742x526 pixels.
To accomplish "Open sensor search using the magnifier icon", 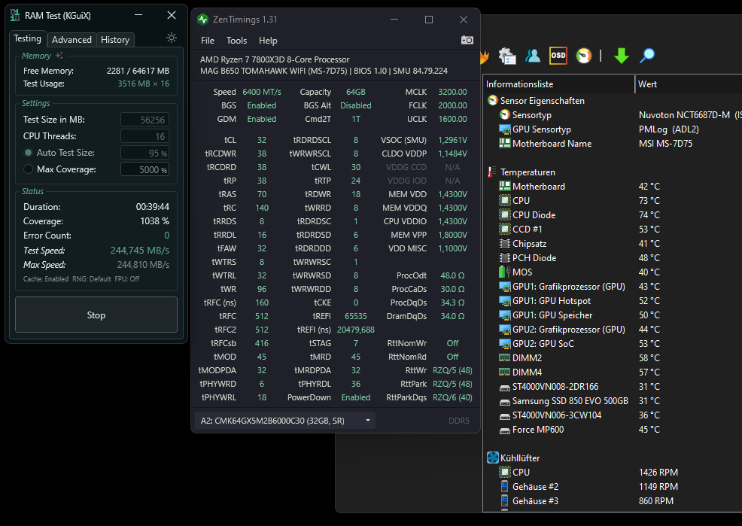I will (x=646, y=55).
